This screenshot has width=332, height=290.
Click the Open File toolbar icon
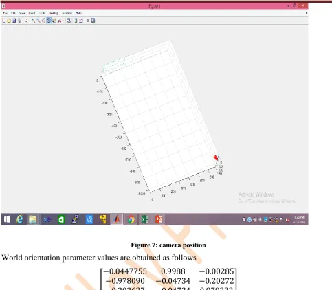point(9,21)
